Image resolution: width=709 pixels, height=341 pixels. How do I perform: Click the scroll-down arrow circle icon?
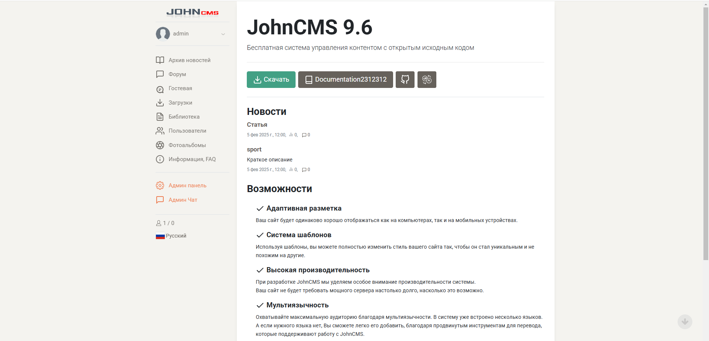pos(685,321)
